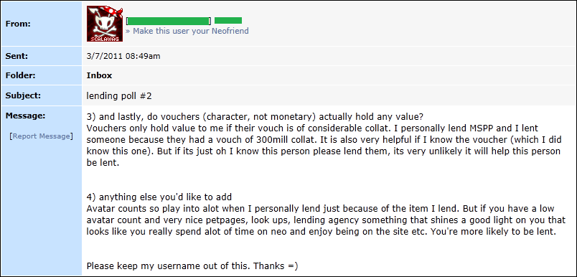The image size is (577, 277).
Task: Select the Subject: field label
Action: point(21,95)
